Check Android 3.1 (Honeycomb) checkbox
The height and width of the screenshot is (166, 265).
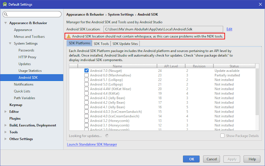click(x=87, y=125)
